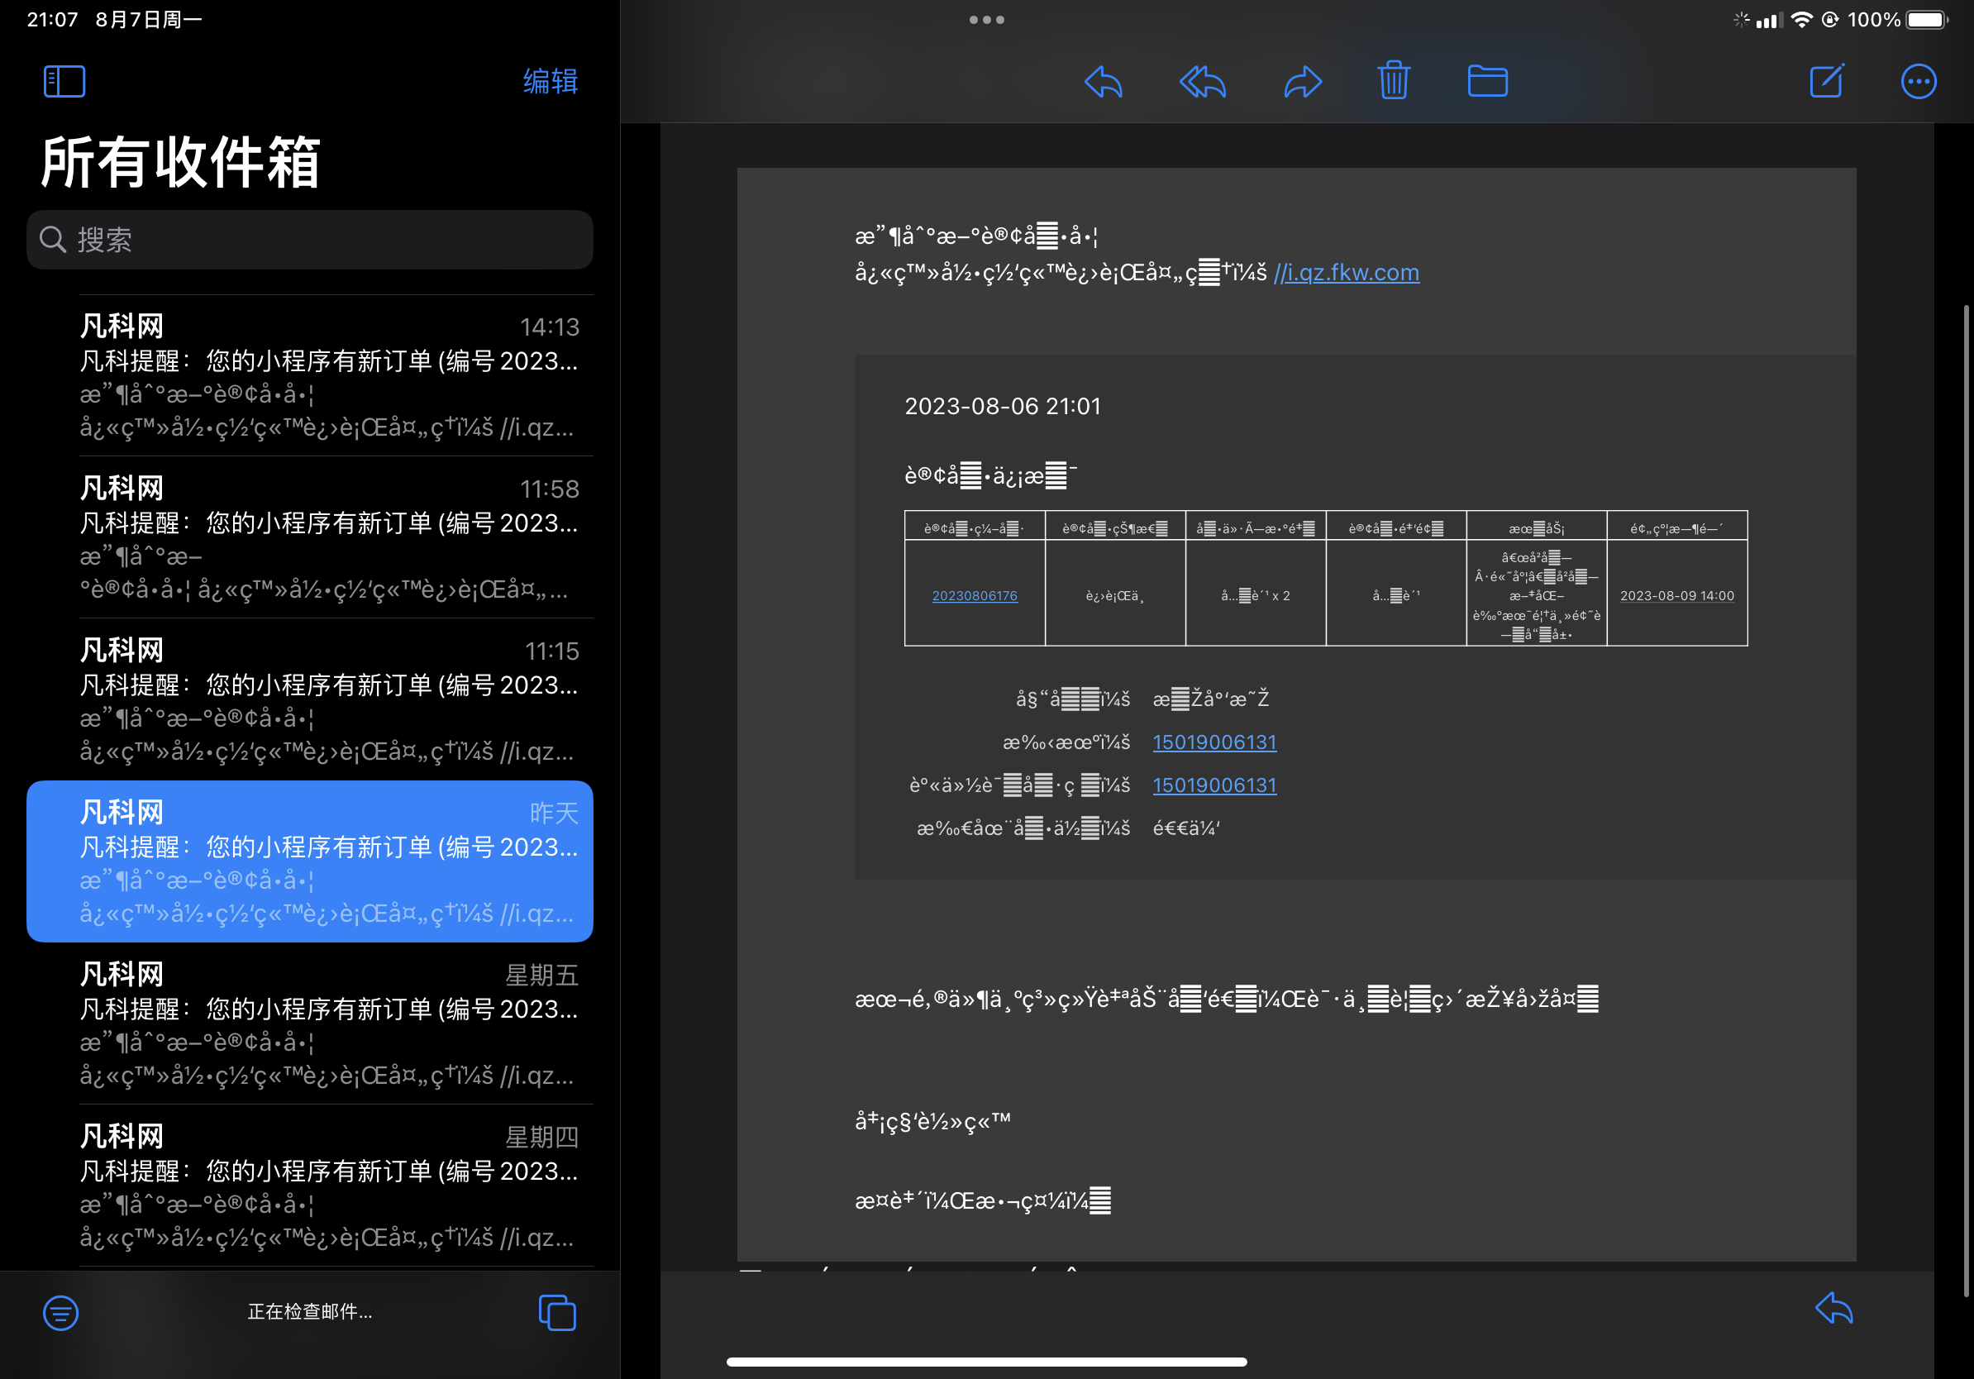The image size is (1974, 1379).
Task: Click the reply arrow in top toolbar
Action: 1103,83
